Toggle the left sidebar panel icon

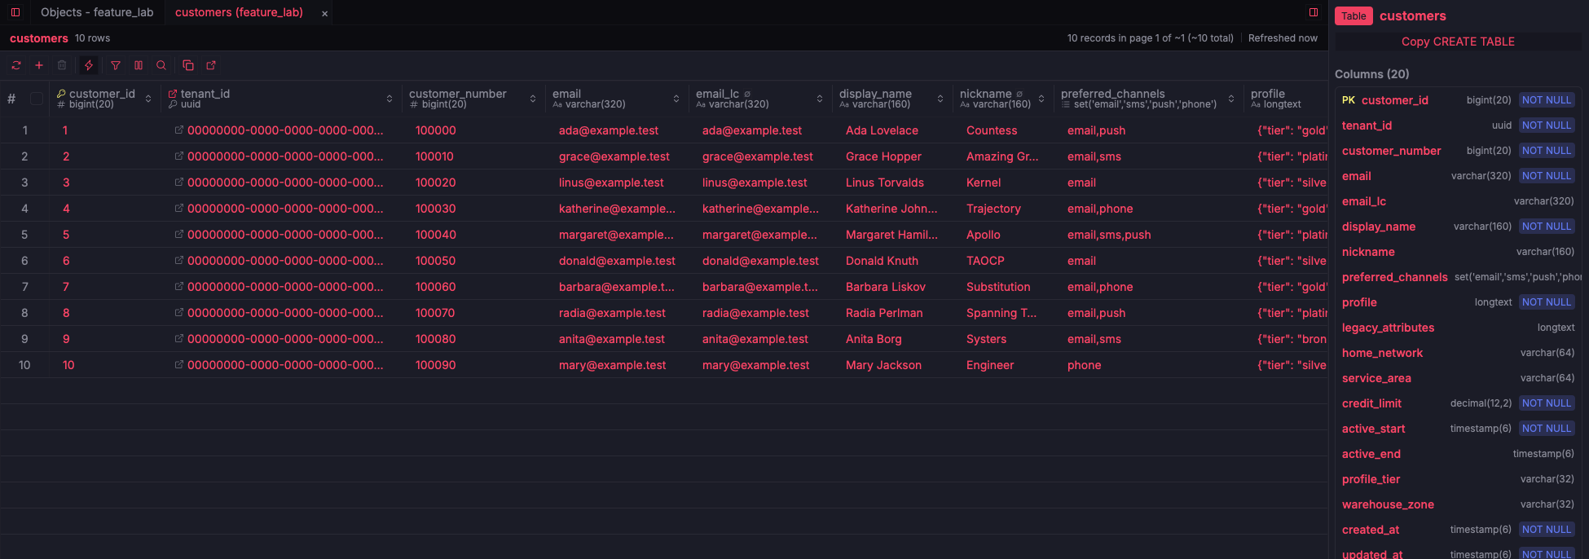[15, 12]
